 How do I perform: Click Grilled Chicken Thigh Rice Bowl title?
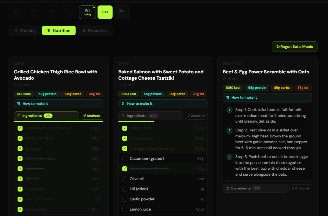click(x=56, y=75)
